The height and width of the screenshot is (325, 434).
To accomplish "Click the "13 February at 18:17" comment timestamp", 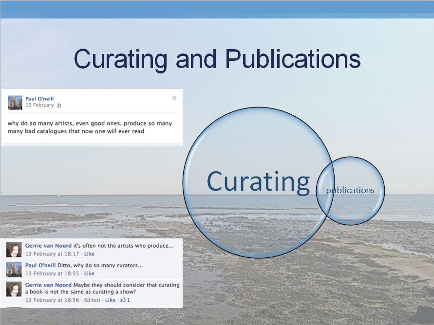I will point(53,254).
